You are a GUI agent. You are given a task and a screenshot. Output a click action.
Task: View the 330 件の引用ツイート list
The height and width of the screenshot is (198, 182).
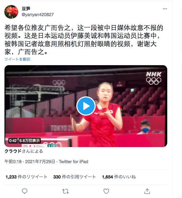click(x=74, y=177)
